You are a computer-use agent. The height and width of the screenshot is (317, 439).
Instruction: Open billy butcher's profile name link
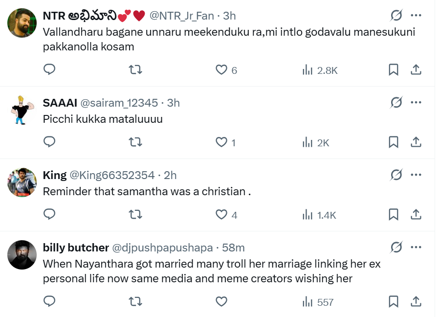(76, 248)
